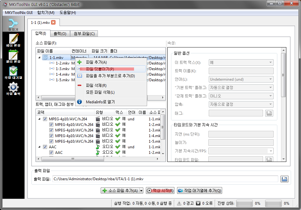The width and height of the screenshot is (301, 210).
Task: Choose 모든 파일 삭제(L) from context menu
Action: click(x=111, y=92)
